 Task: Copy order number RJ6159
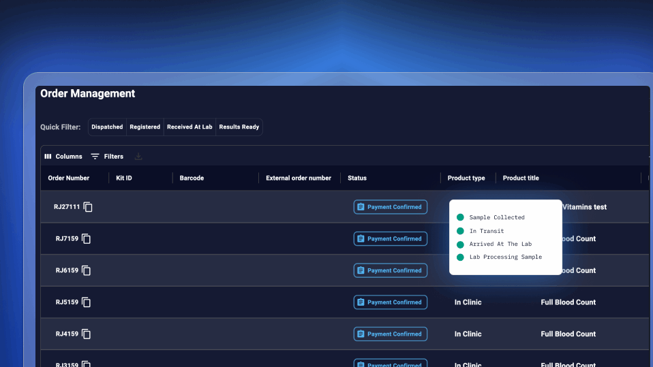87,270
